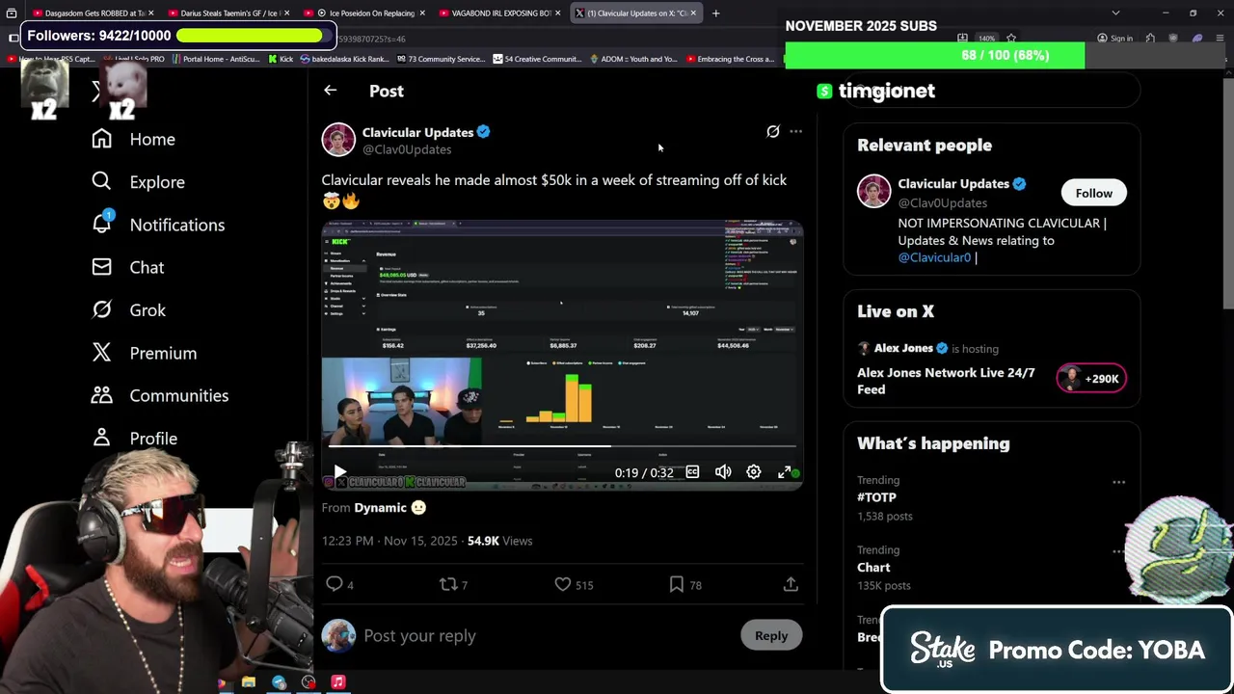1234x694 pixels.
Task: Open the trending Chart topic
Action: coord(873,568)
